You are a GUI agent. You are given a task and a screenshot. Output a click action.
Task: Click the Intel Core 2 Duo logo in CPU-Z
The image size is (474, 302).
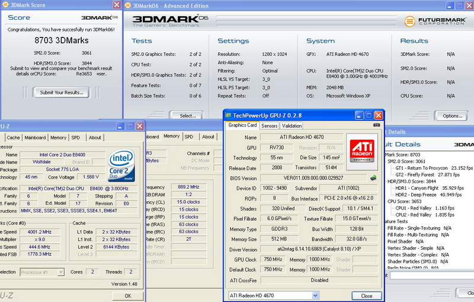pos(121,166)
